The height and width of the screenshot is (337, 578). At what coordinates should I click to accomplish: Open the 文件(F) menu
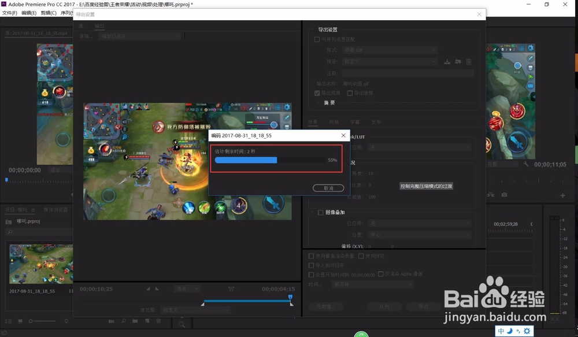[x=10, y=13]
